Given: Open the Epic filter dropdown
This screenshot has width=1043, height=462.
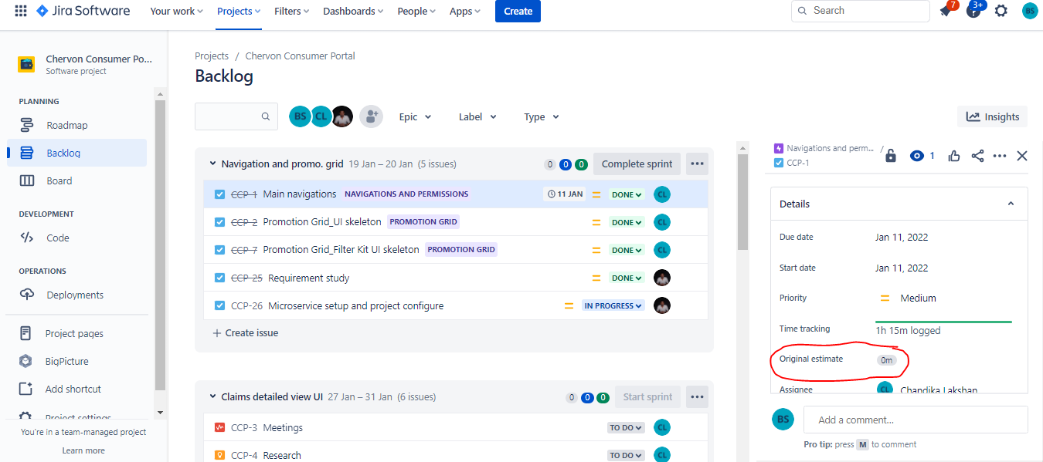Looking at the screenshot, I should coord(416,116).
